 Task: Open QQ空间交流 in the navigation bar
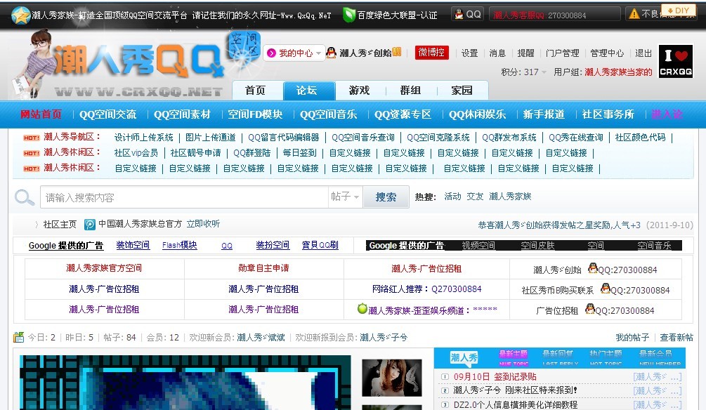coord(107,114)
